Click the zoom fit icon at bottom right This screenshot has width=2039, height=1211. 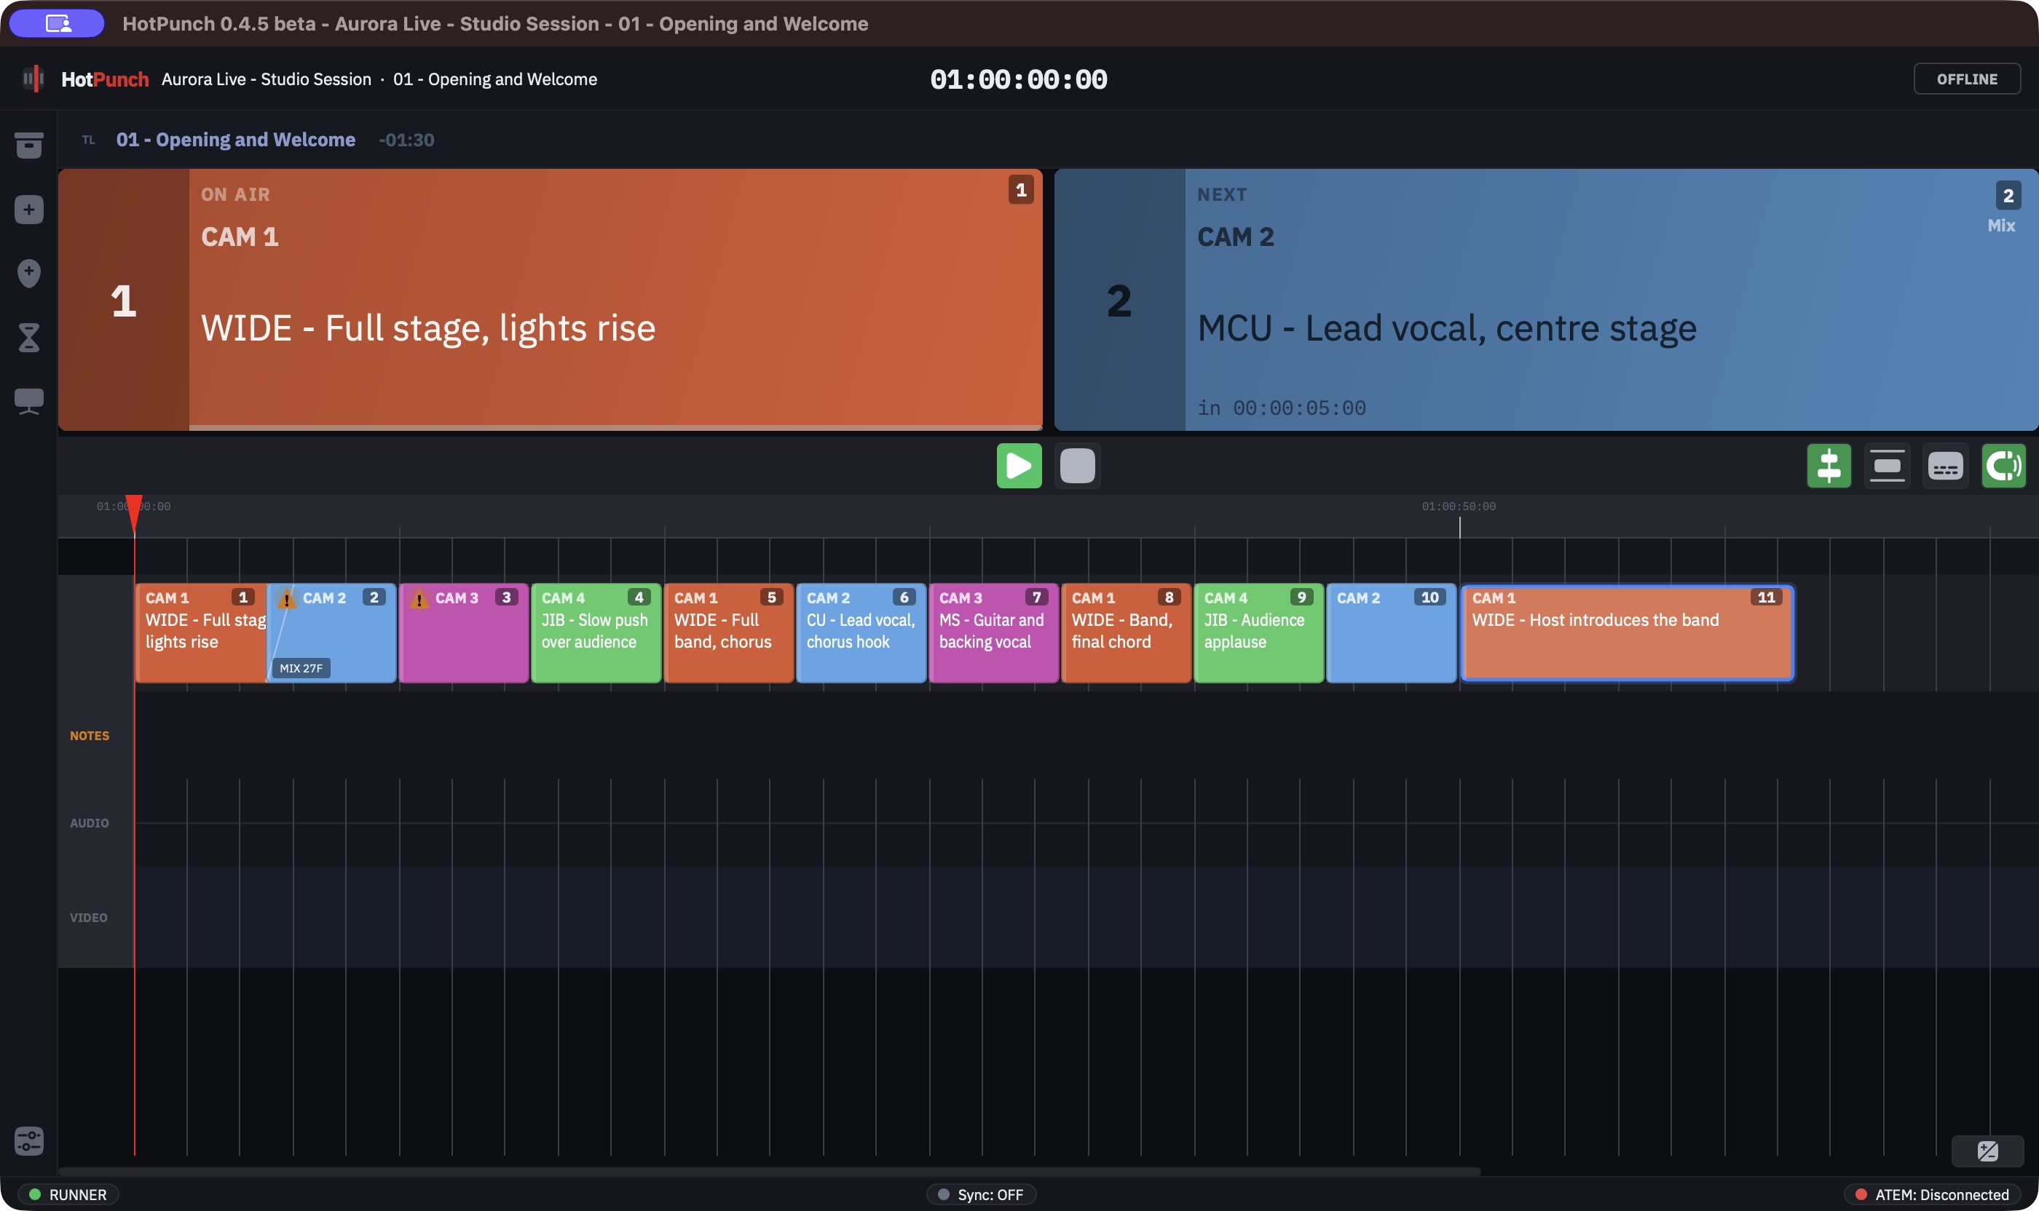click(x=1987, y=1151)
